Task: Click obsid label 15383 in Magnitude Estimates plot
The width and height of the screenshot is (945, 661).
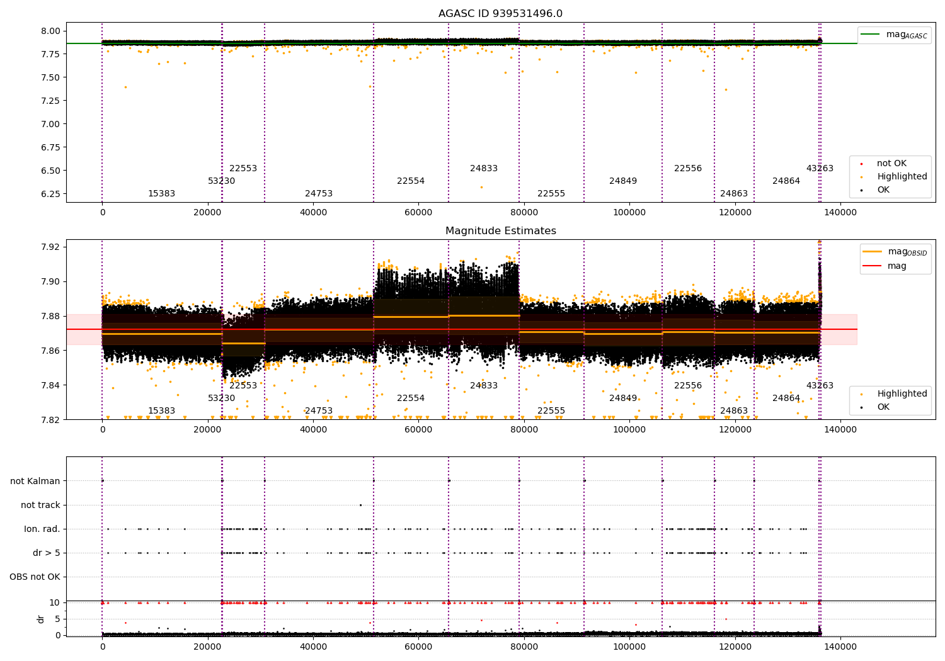Action: pos(162,411)
